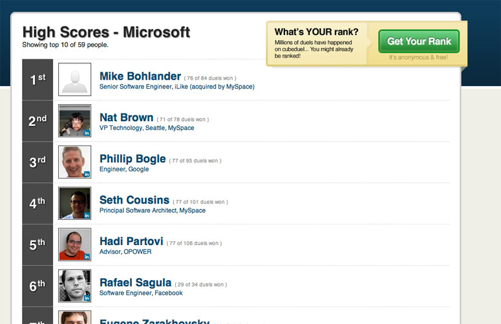This screenshot has width=501, height=324.
Task: Click the Get Your Rank button
Action: point(418,41)
